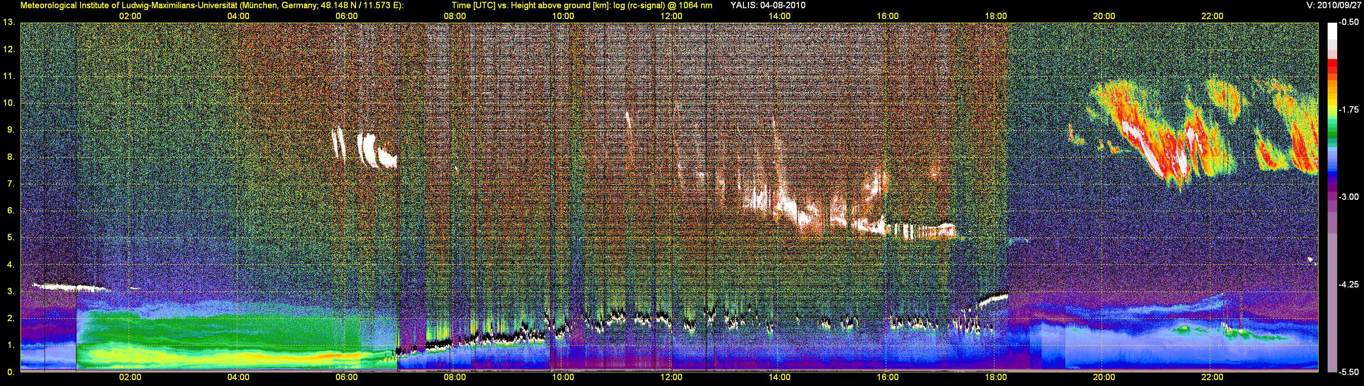
Task: Pick the 1. km height axis label
Action: click(x=10, y=345)
